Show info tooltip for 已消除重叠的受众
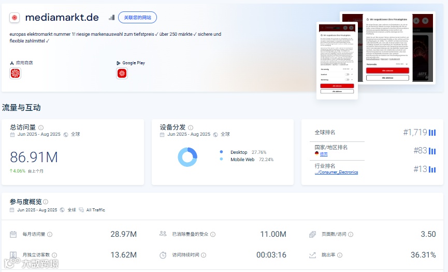448x272 pixels. pos(213,234)
